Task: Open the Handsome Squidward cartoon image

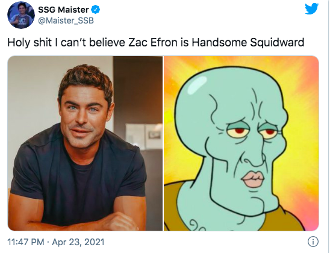Action: 241,143
